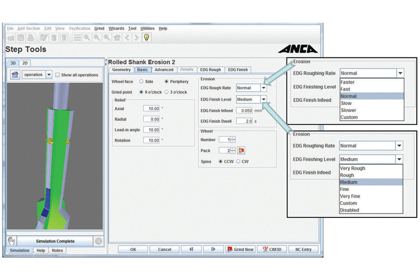
Task: Select 3 o'clock grind point
Action: click(x=167, y=92)
